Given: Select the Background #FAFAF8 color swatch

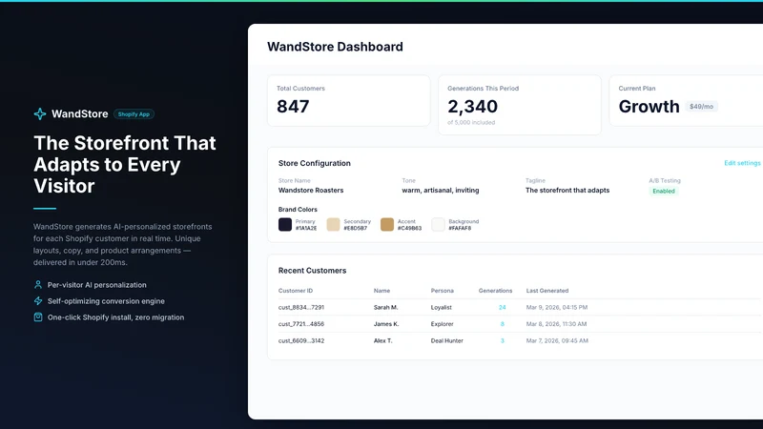Looking at the screenshot, I should 438,224.
